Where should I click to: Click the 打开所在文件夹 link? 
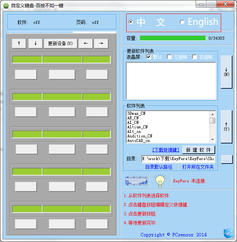[198, 167]
